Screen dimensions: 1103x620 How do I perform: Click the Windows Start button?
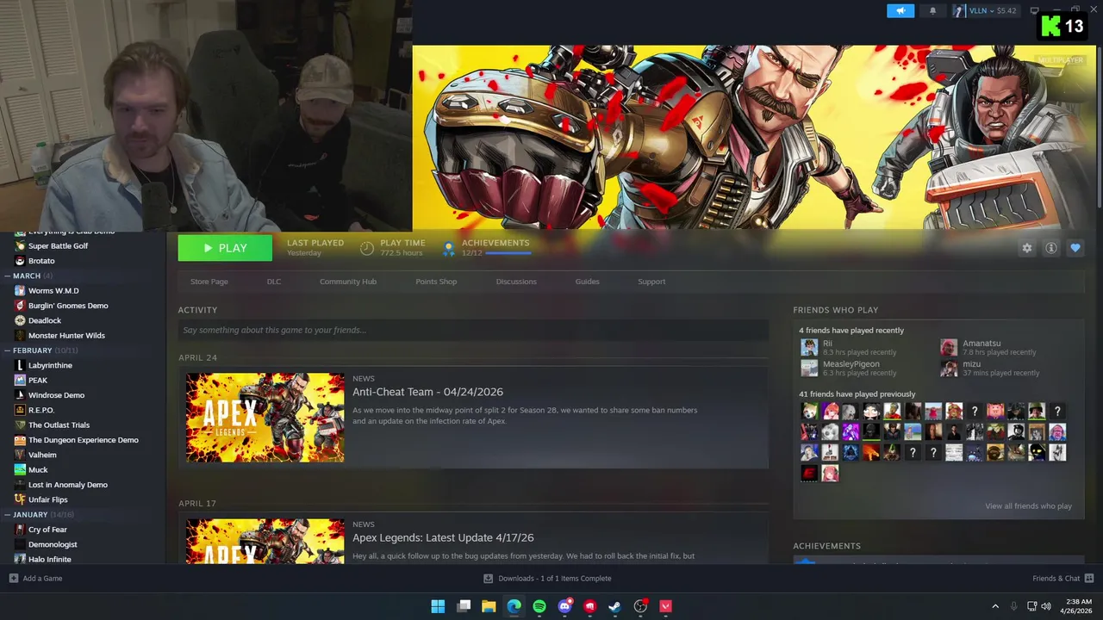pyautogui.click(x=438, y=606)
